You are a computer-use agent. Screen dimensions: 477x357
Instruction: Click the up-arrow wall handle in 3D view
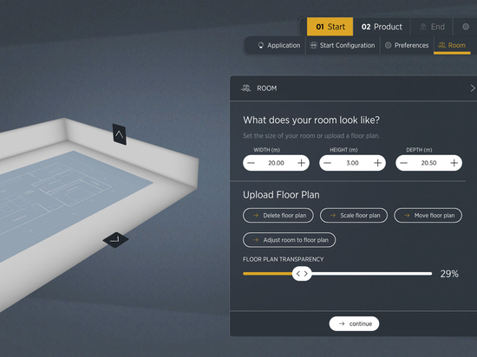(x=120, y=134)
